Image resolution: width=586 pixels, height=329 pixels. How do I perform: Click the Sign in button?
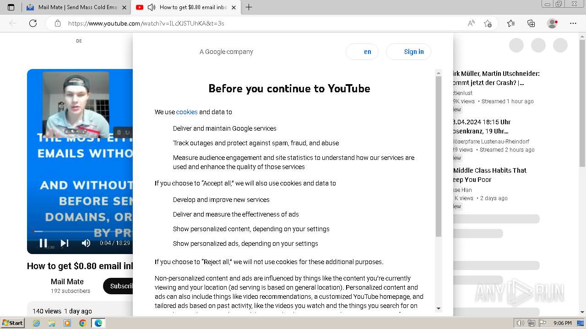point(408,52)
